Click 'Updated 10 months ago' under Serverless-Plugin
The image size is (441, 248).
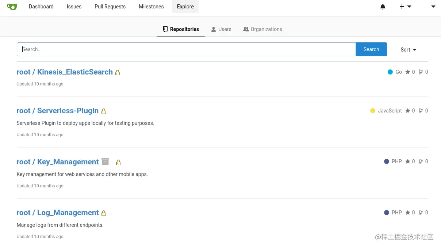[40, 135]
